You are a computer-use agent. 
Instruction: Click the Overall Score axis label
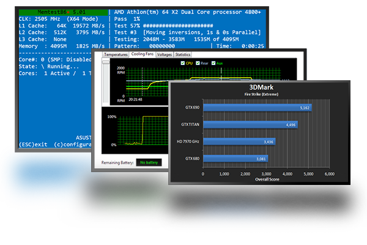[x=267, y=179]
